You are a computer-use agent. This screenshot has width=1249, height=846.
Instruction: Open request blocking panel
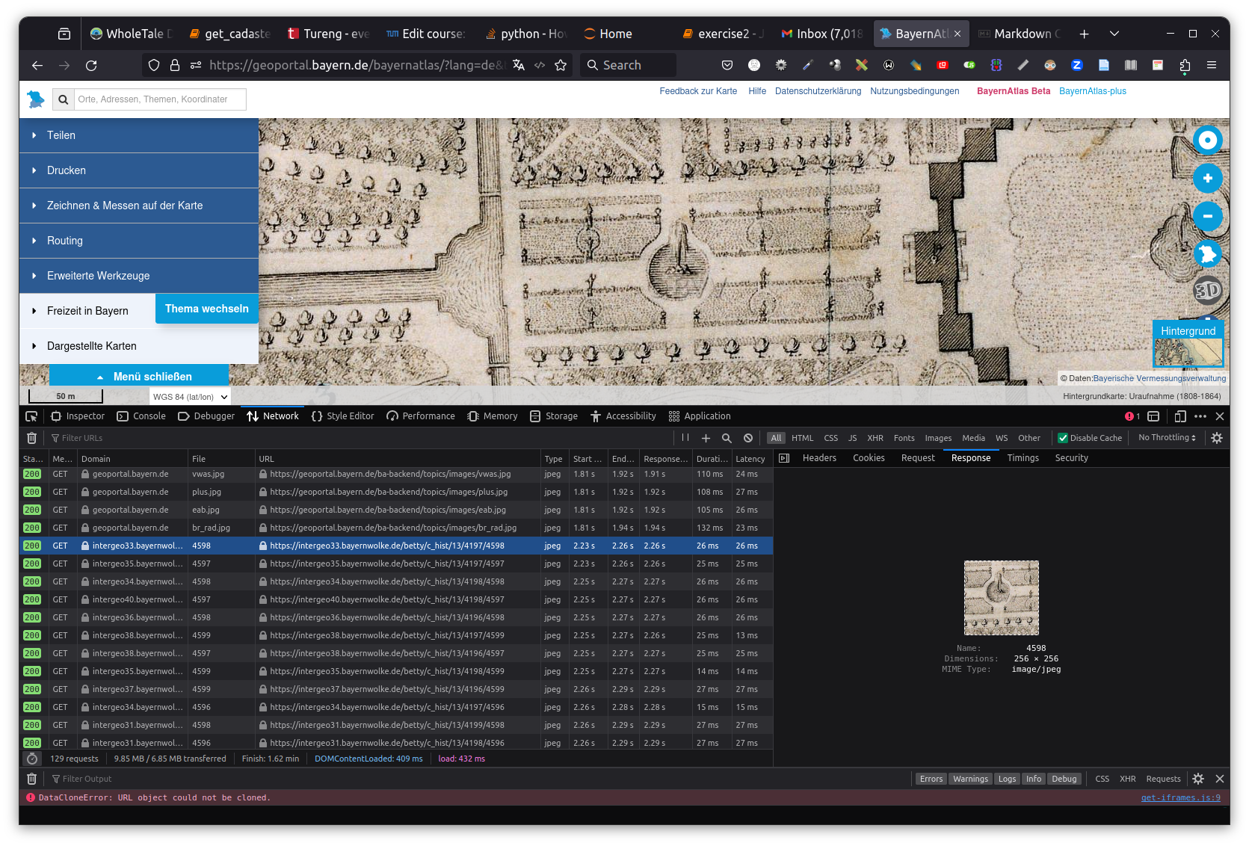click(748, 438)
